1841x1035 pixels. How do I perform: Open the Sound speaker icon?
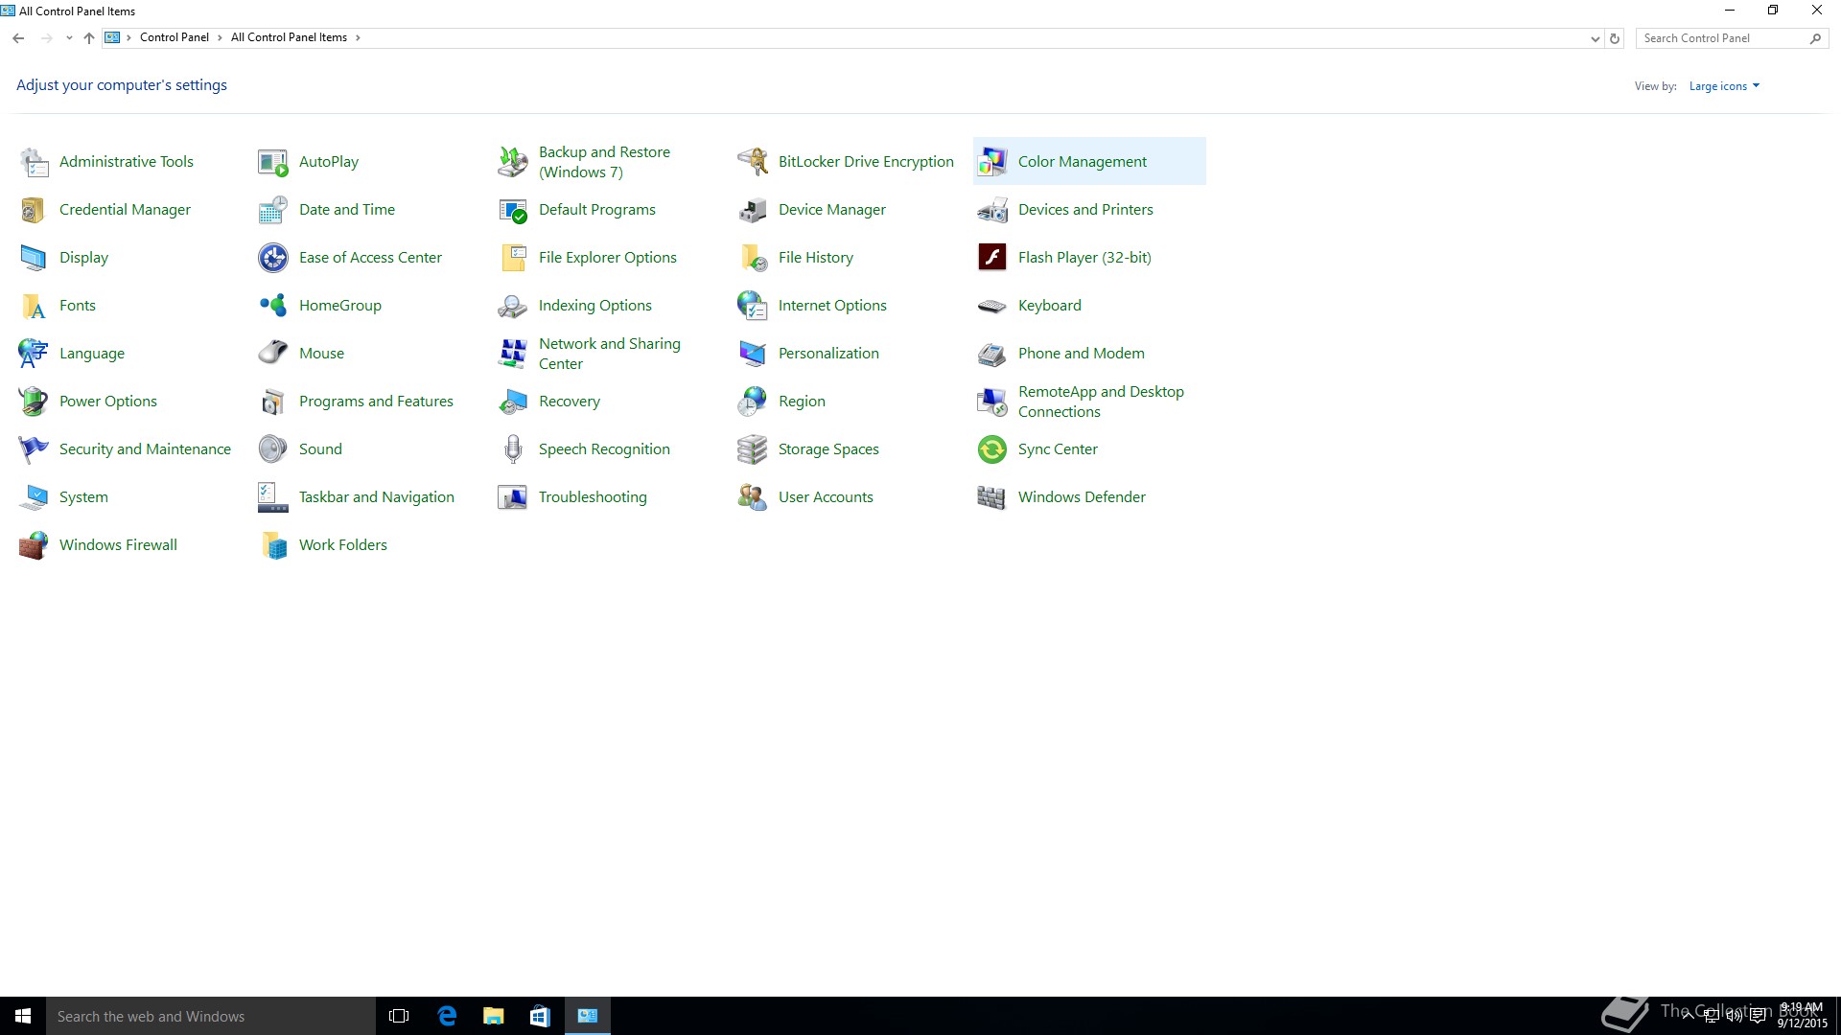tap(273, 449)
